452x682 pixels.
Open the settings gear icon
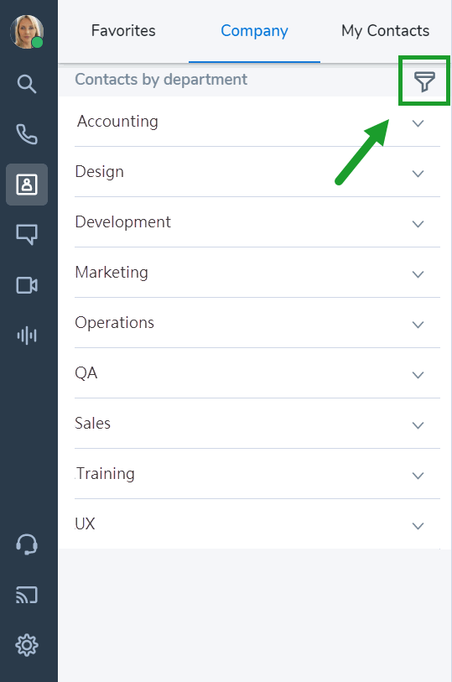27,645
